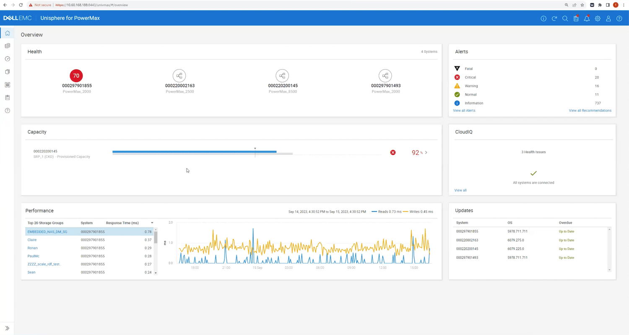Click the Fatal alert severity icon
Screen dimensions: 629x335
pyautogui.click(x=457, y=68)
